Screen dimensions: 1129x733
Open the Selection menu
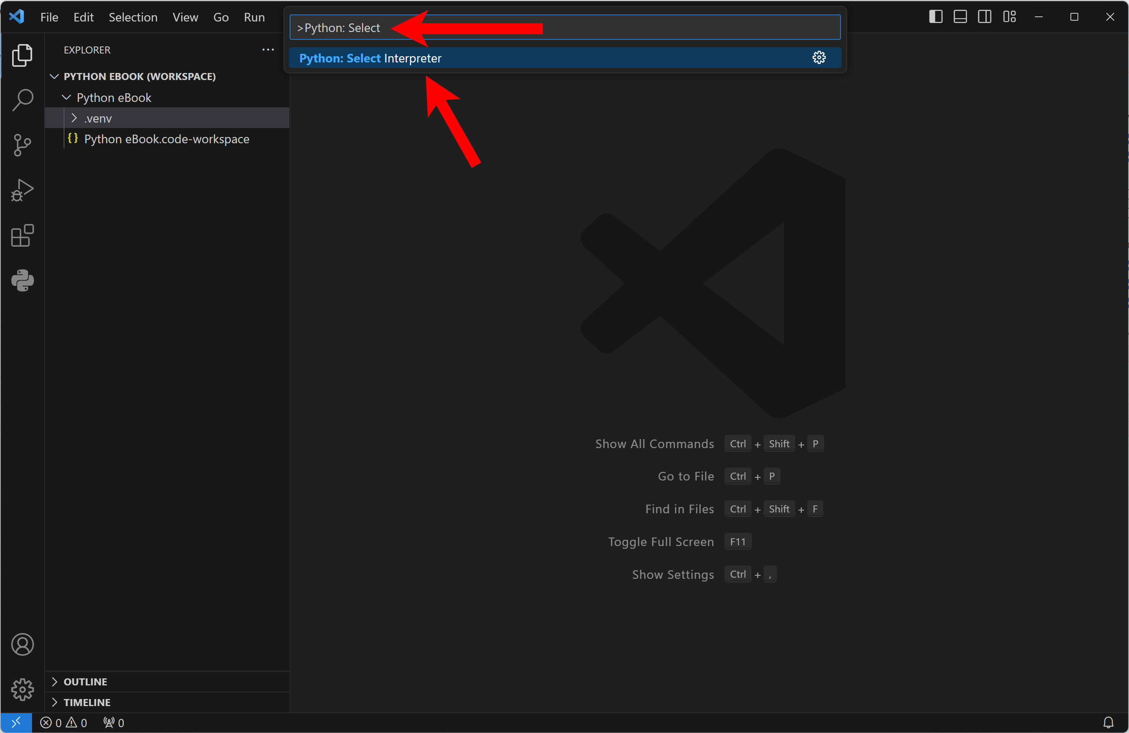pyautogui.click(x=133, y=17)
